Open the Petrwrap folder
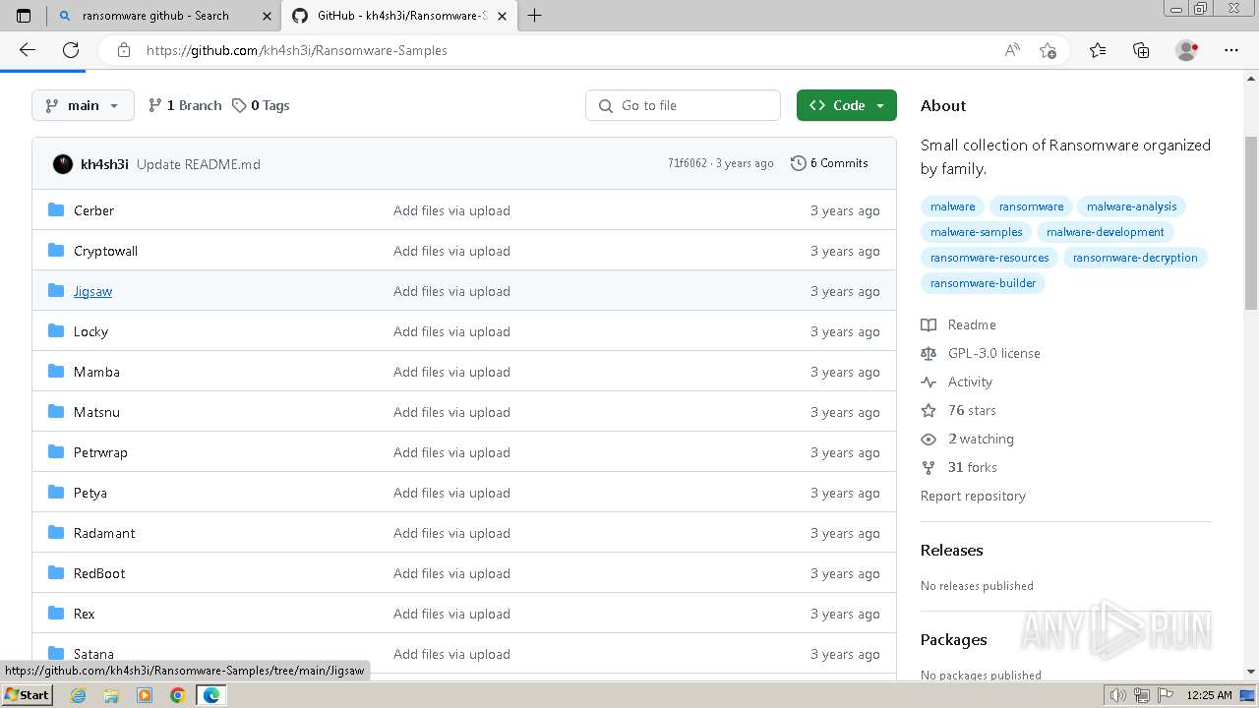Image resolution: width=1259 pixels, height=708 pixels. pyautogui.click(x=100, y=452)
